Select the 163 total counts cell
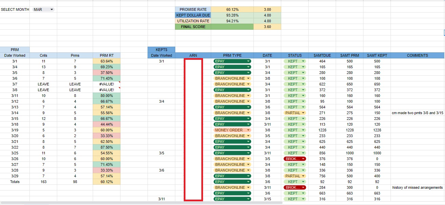Image resolution: width=445 pixels, height=205 pixels. (43, 182)
